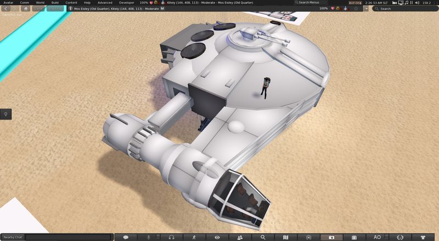Click the pause media icon in the menu bar
439x241 pixels.
(411, 3)
